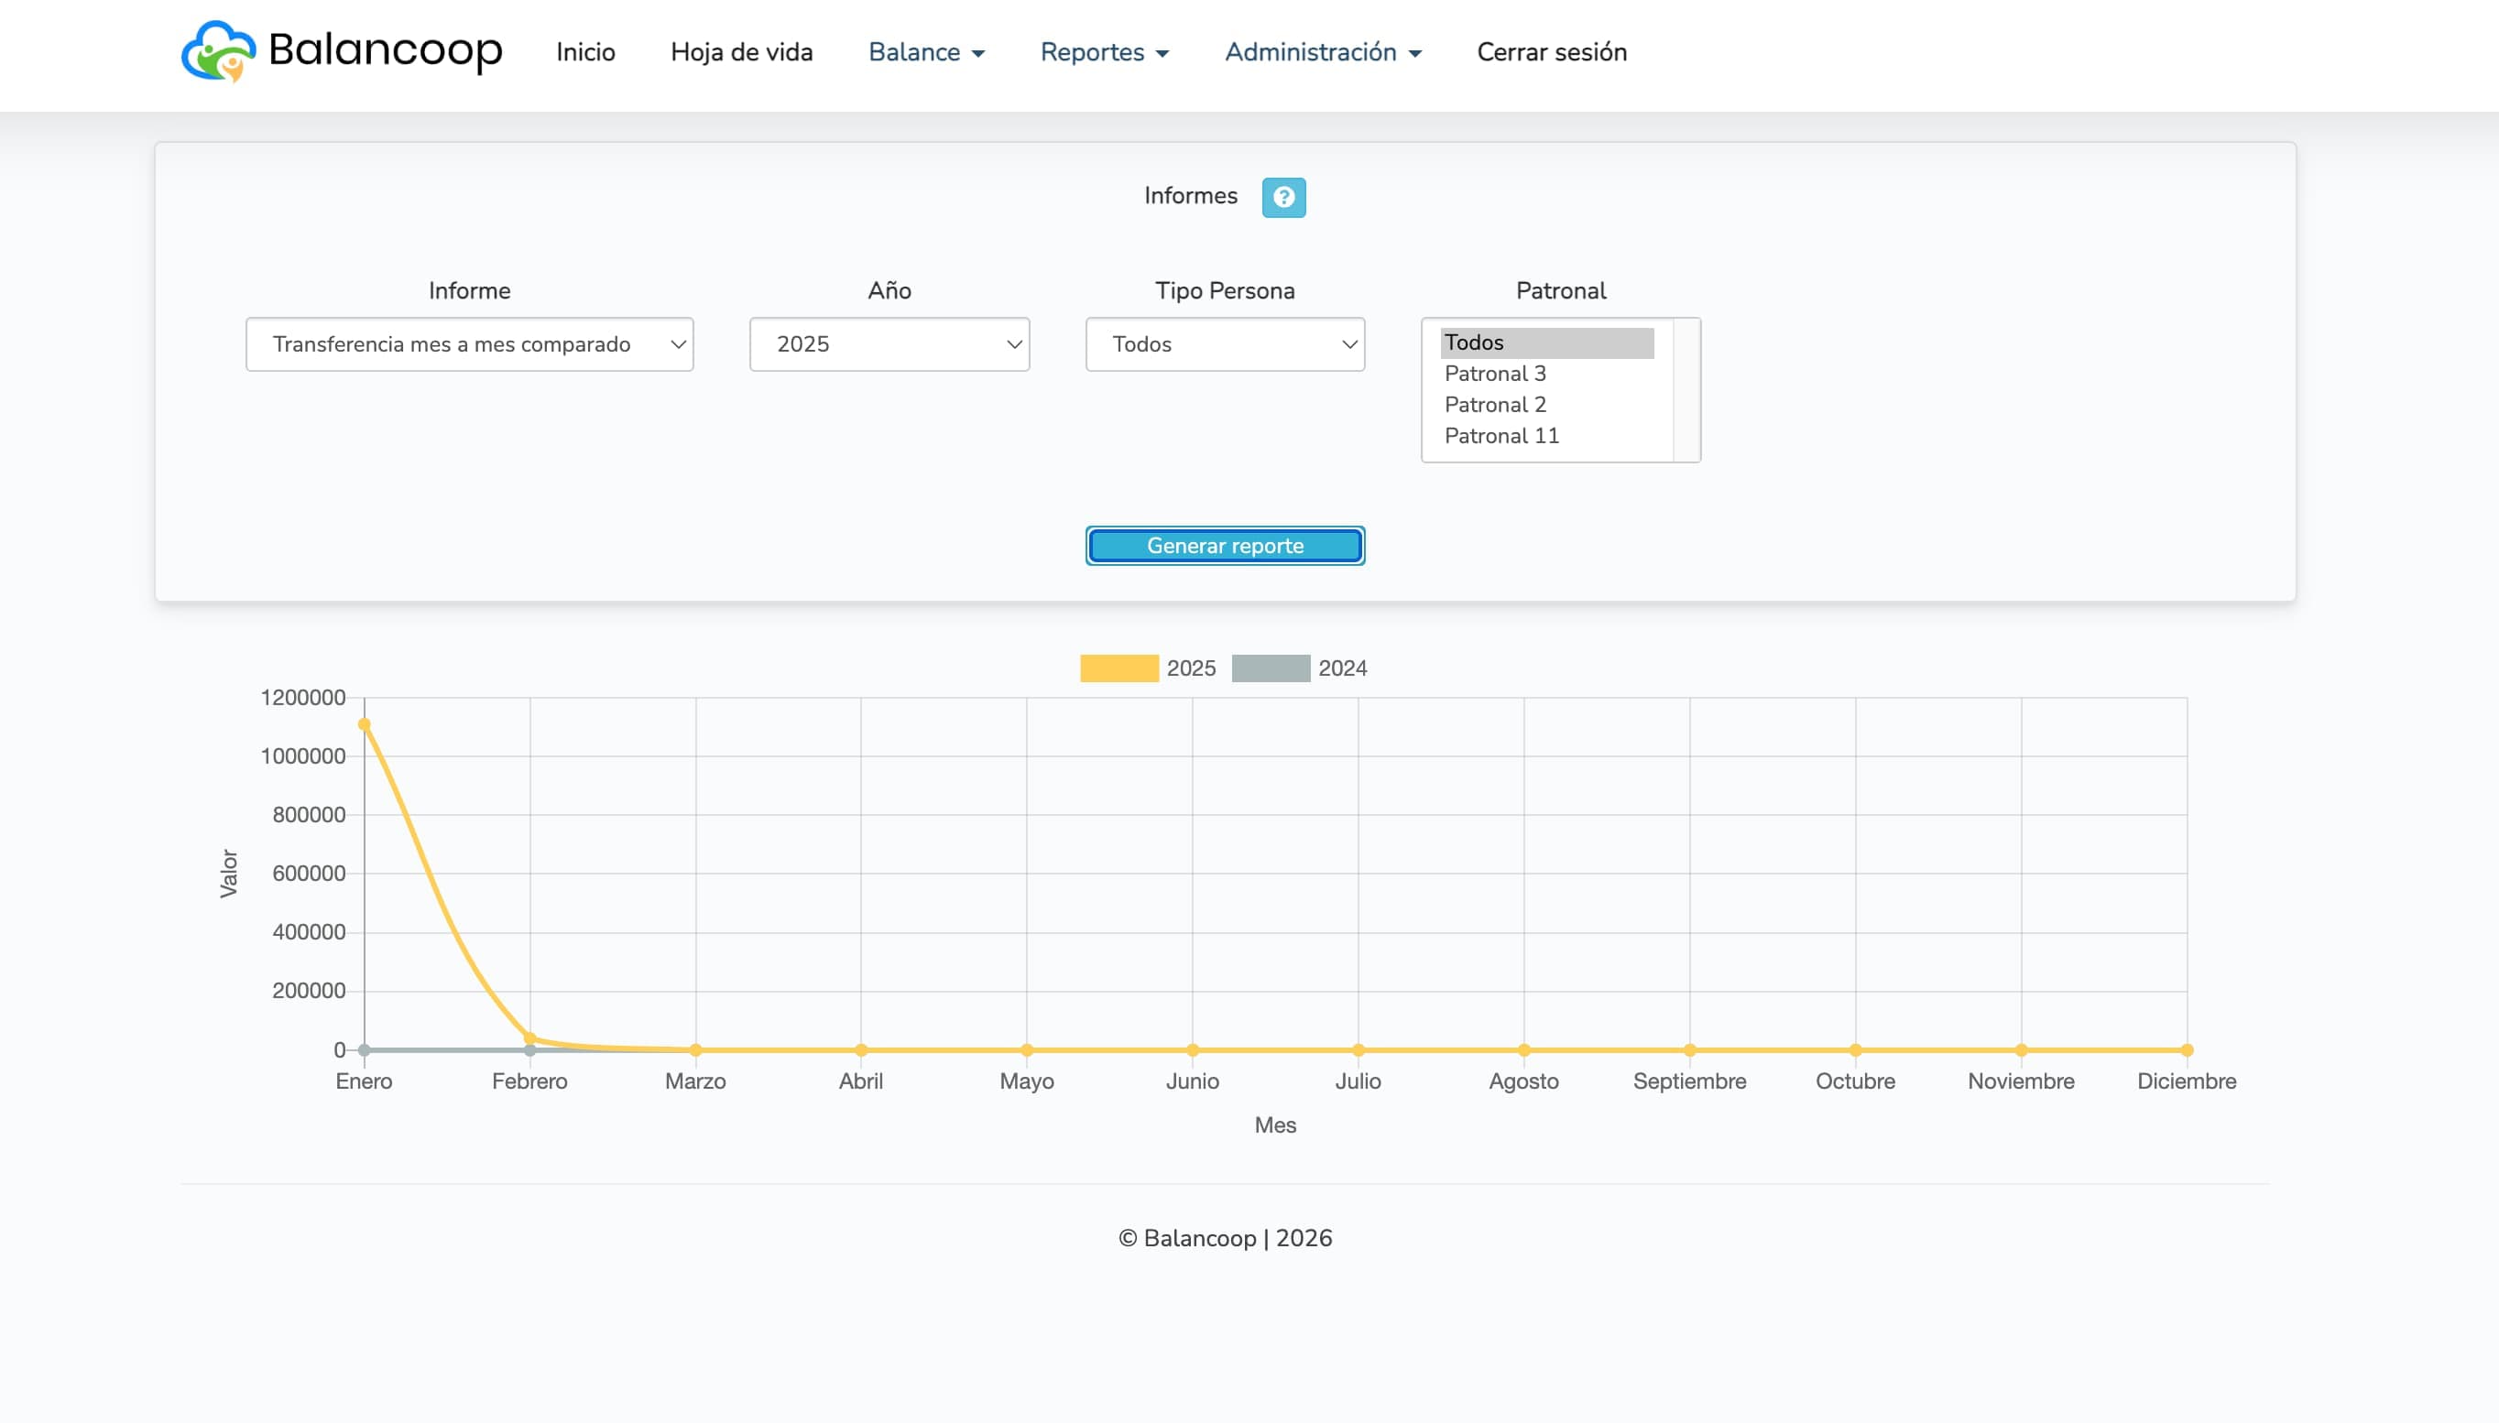The image size is (2499, 1423).
Task: Pick Patronal 11 in the list
Action: coord(1500,436)
